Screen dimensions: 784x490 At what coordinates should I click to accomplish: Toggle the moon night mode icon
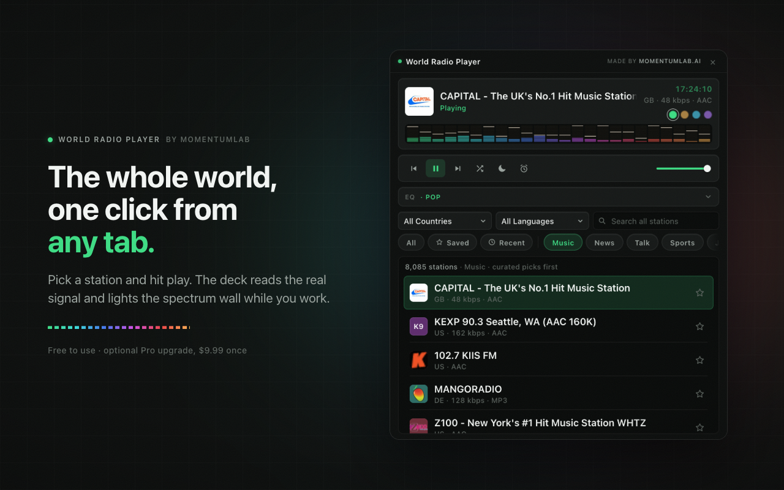(502, 168)
